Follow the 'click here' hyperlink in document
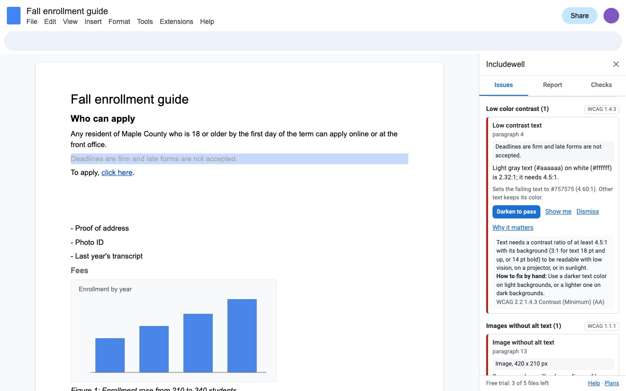The width and height of the screenshot is (626, 391). 117,173
